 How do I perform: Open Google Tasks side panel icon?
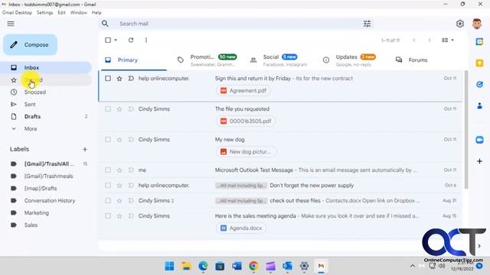[x=480, y=84]
